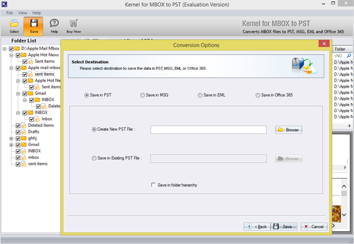This screenshot has width=354, height=244.
Task: Click the folder icon next to Apple Hot News
Action: 24,55
